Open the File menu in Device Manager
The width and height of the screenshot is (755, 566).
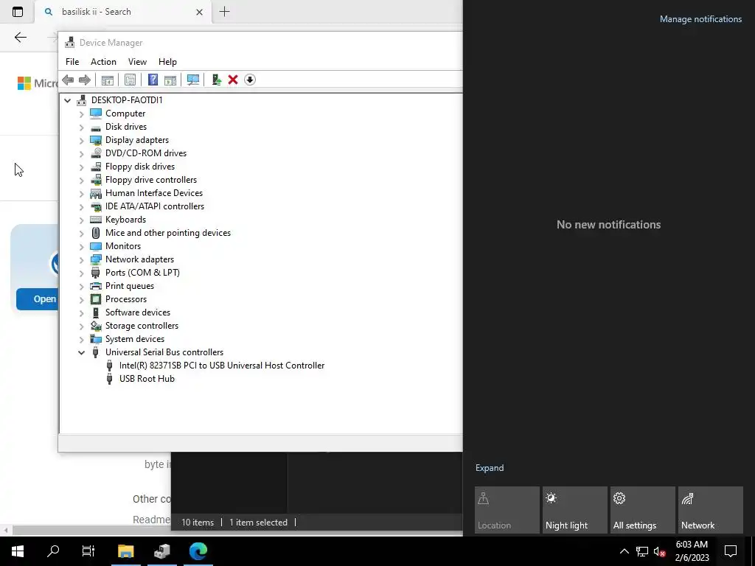(x=72, y=62)
